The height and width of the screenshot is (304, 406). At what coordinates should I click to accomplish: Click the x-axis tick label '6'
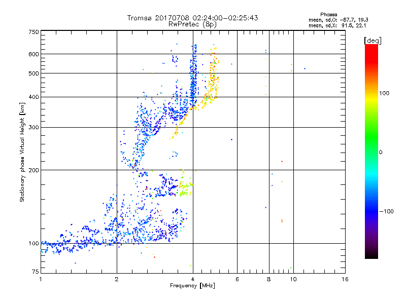[237, 279]
